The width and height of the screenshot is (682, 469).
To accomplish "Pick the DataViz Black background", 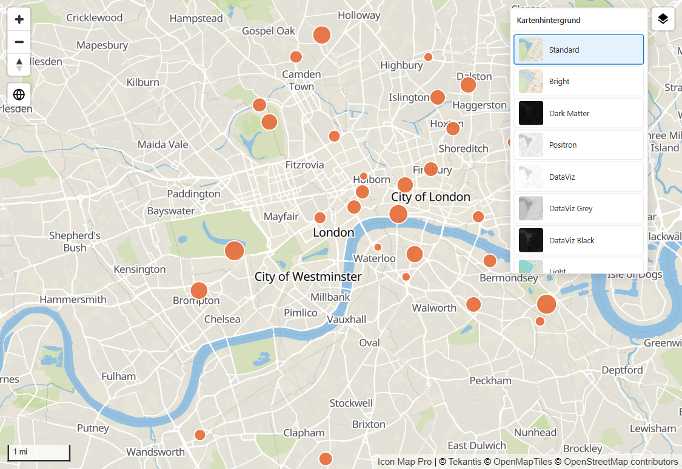I will [x=578, y=240].
